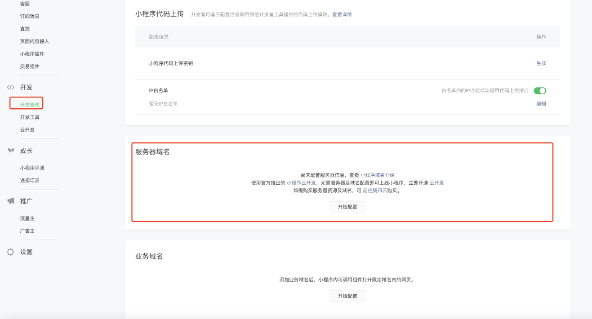Open 违规记录 in the sidebar
This screenshot has width=592, height=319.
coord(30,180)
